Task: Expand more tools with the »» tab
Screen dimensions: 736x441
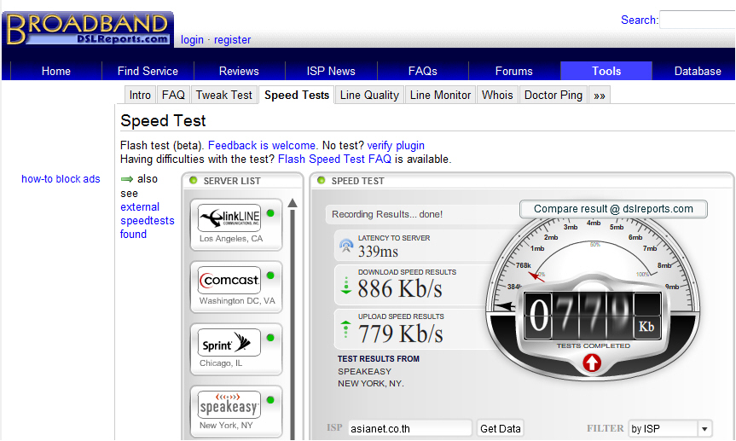Action: [x=600, y=96]
